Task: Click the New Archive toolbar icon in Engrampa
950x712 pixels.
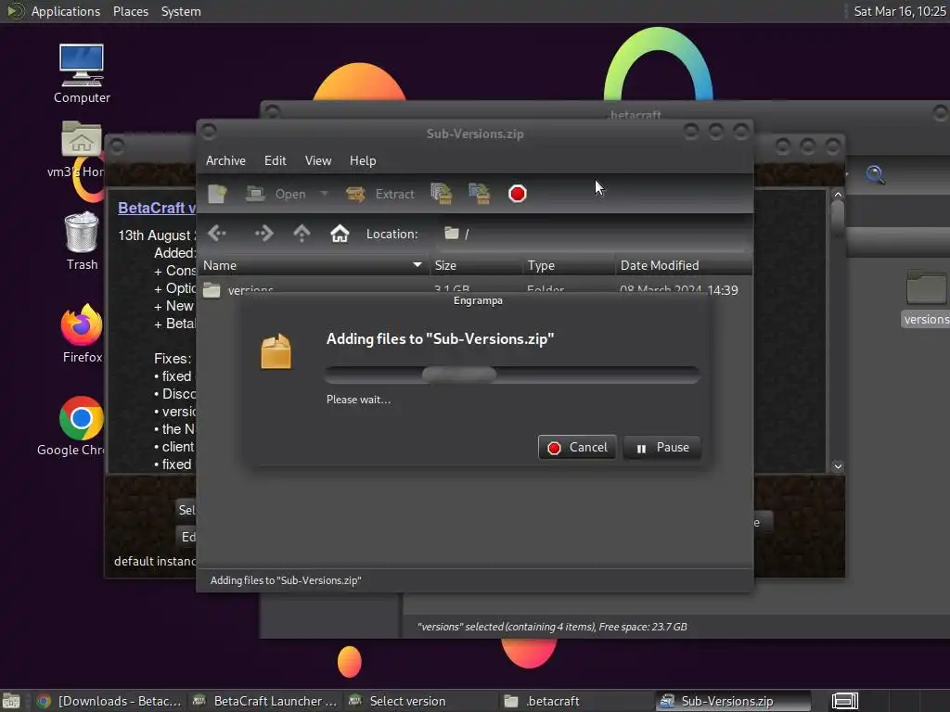Action: coord(217,194)
